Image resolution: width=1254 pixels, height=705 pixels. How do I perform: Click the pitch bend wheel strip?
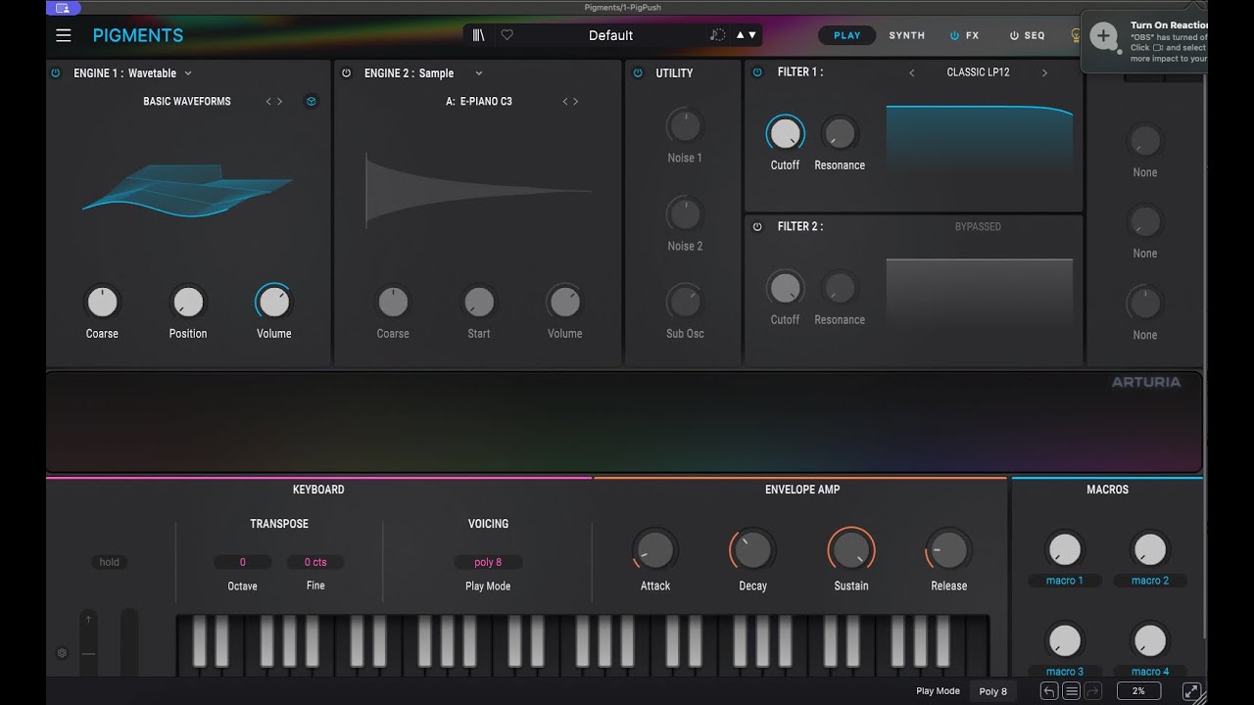click(88, 642)
